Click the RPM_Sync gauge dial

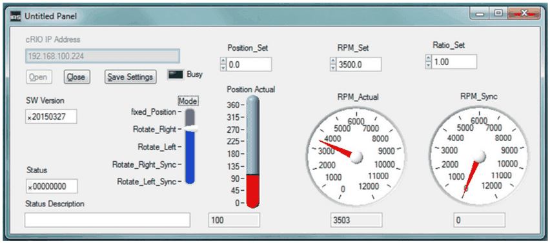tap(478, 156)
